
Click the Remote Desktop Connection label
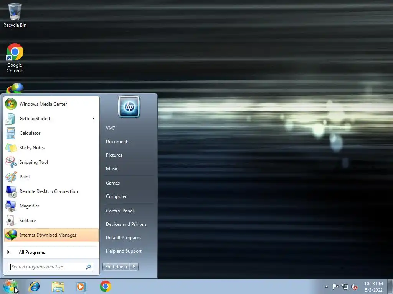[x=49, y=191]
